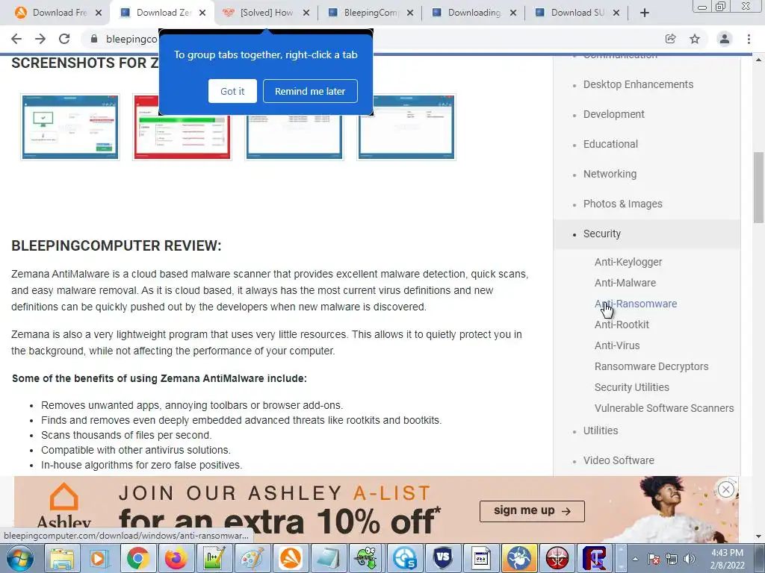The width and height of the screenshot is (765, 573).
Task: Open the blue S circular taskbar icon
Action: coord(404,558)
